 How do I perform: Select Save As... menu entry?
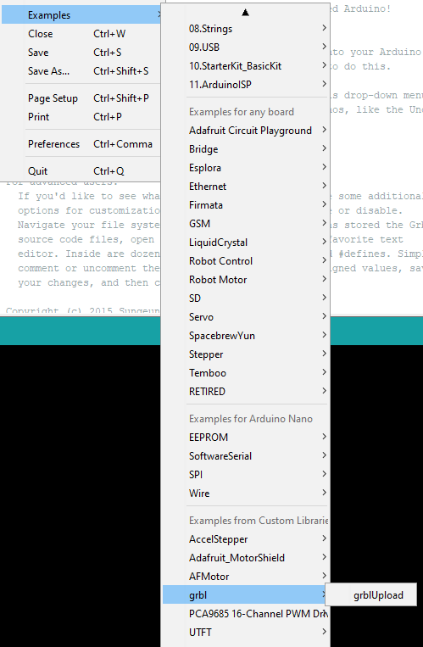point(81,71)
